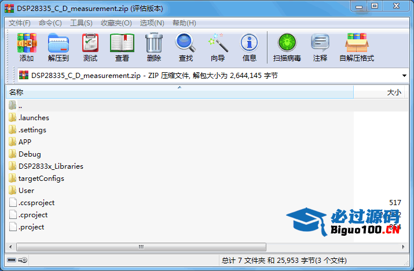
Task: Sort by Size (大小) column header
Action: tap(379, 92)
